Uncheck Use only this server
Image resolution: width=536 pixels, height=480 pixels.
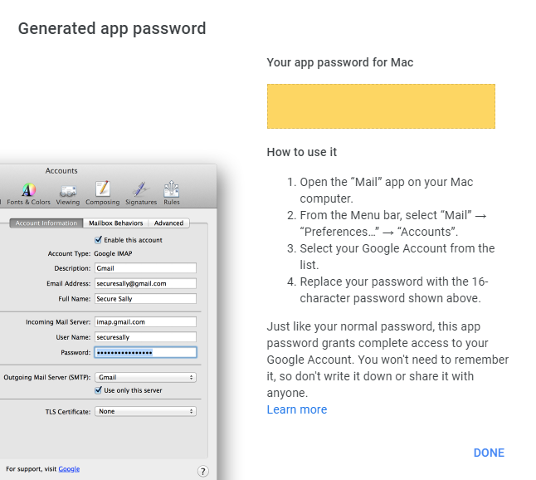(x=100, y=390)
